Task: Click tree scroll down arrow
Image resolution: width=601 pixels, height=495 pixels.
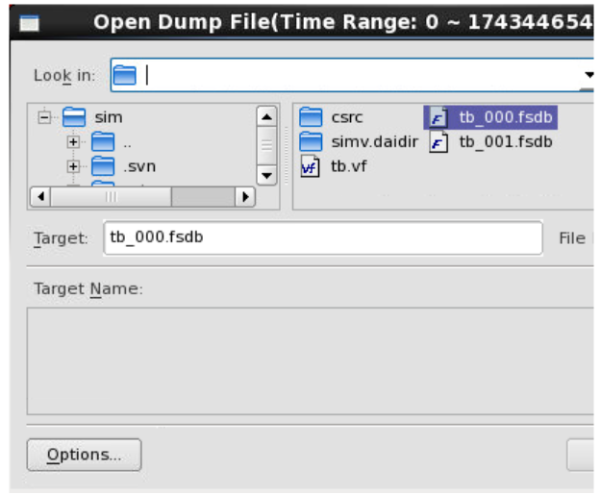Action: pyautogui.click(x=266, y=176)
